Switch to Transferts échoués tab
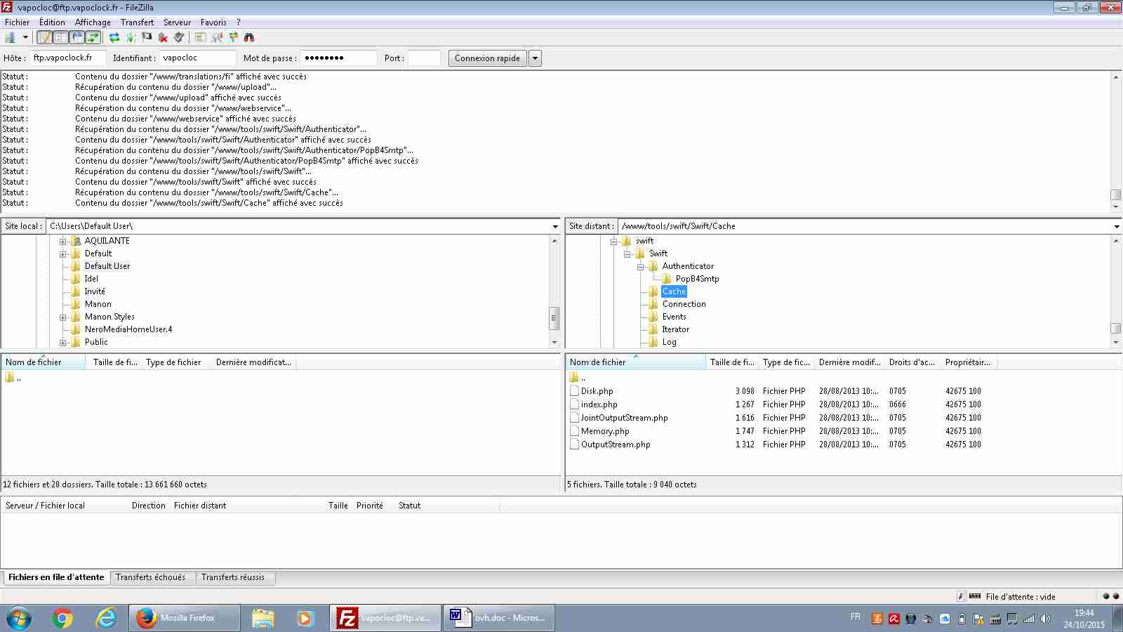The image size is (1123, 632). [x=151, y=577]
